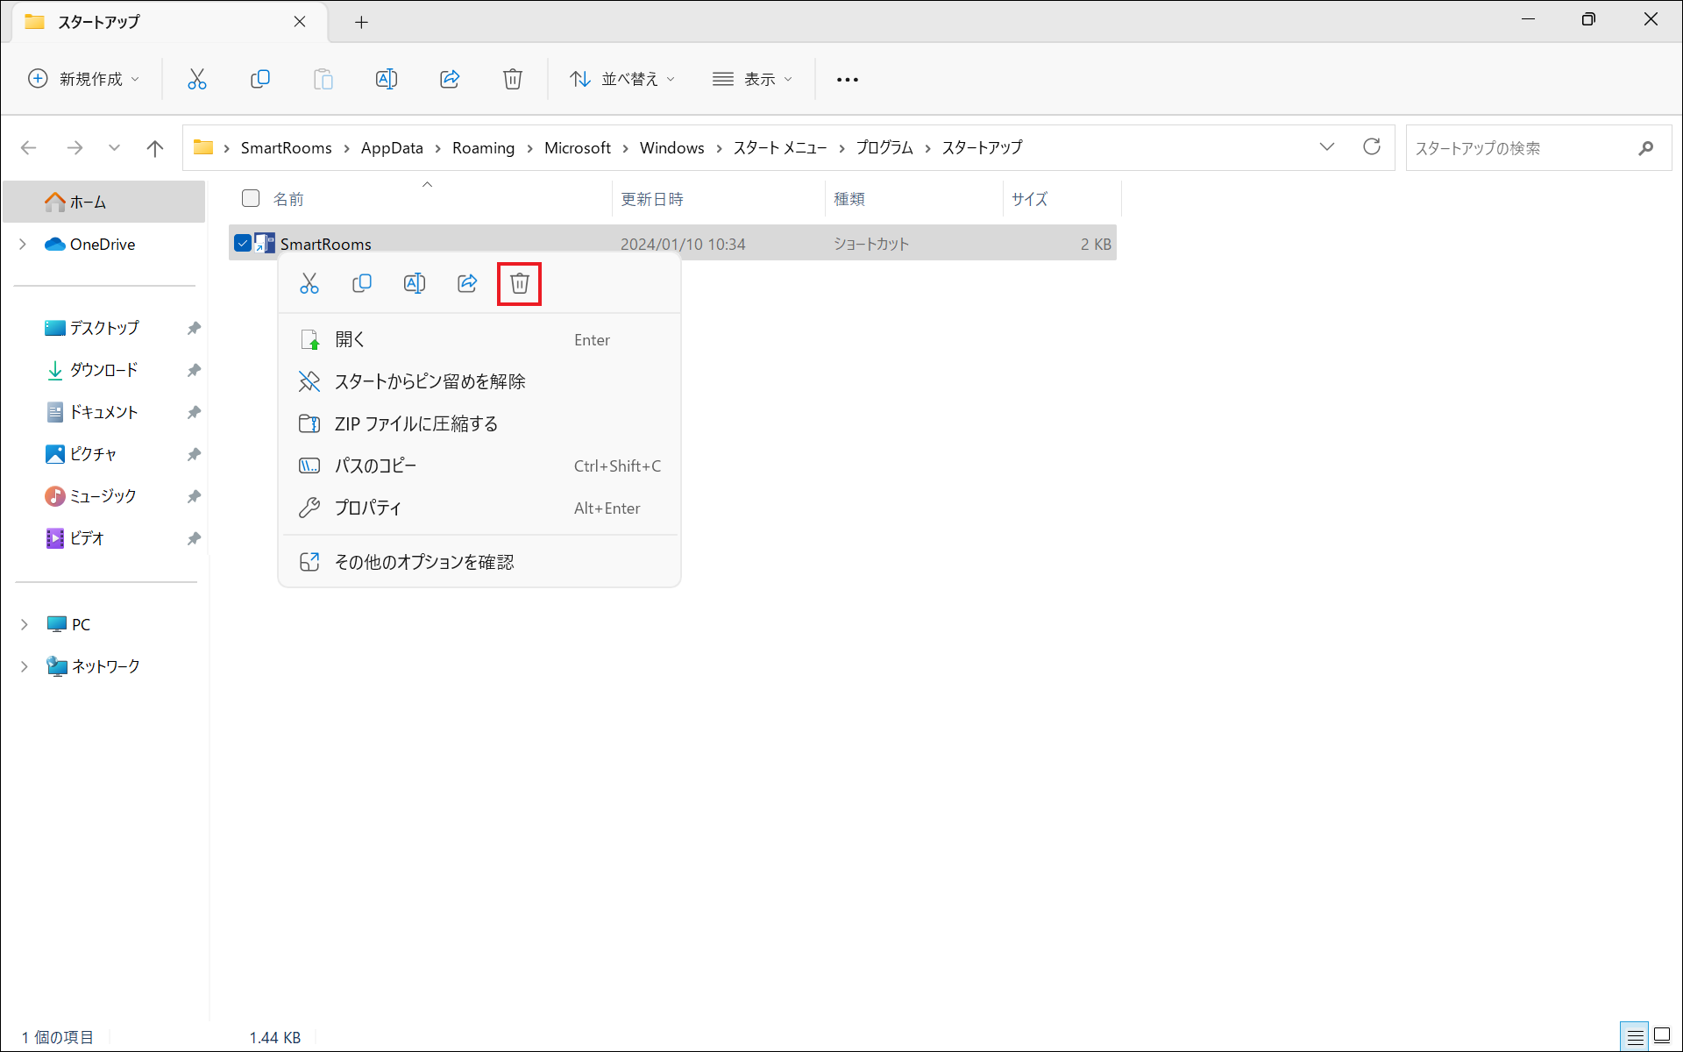
Task: Click 新規作成 new button
Action: tap(83, 79)
